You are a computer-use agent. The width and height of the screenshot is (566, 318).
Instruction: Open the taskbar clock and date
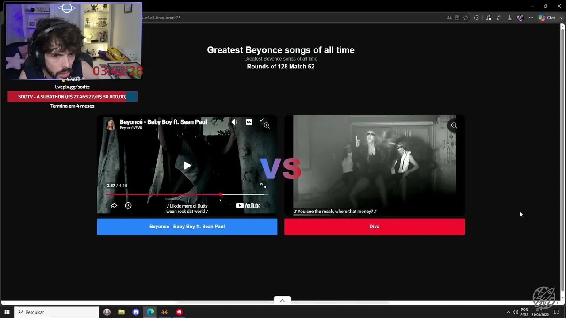[540, 312]
